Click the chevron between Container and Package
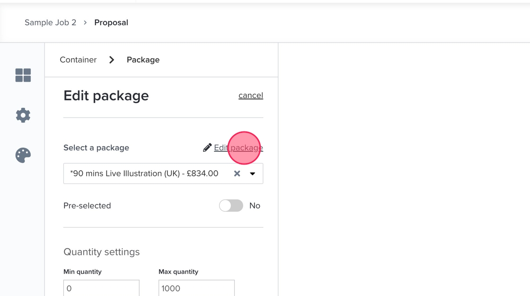The width and height of the screenshot is (530, 296). coord(112,60)
